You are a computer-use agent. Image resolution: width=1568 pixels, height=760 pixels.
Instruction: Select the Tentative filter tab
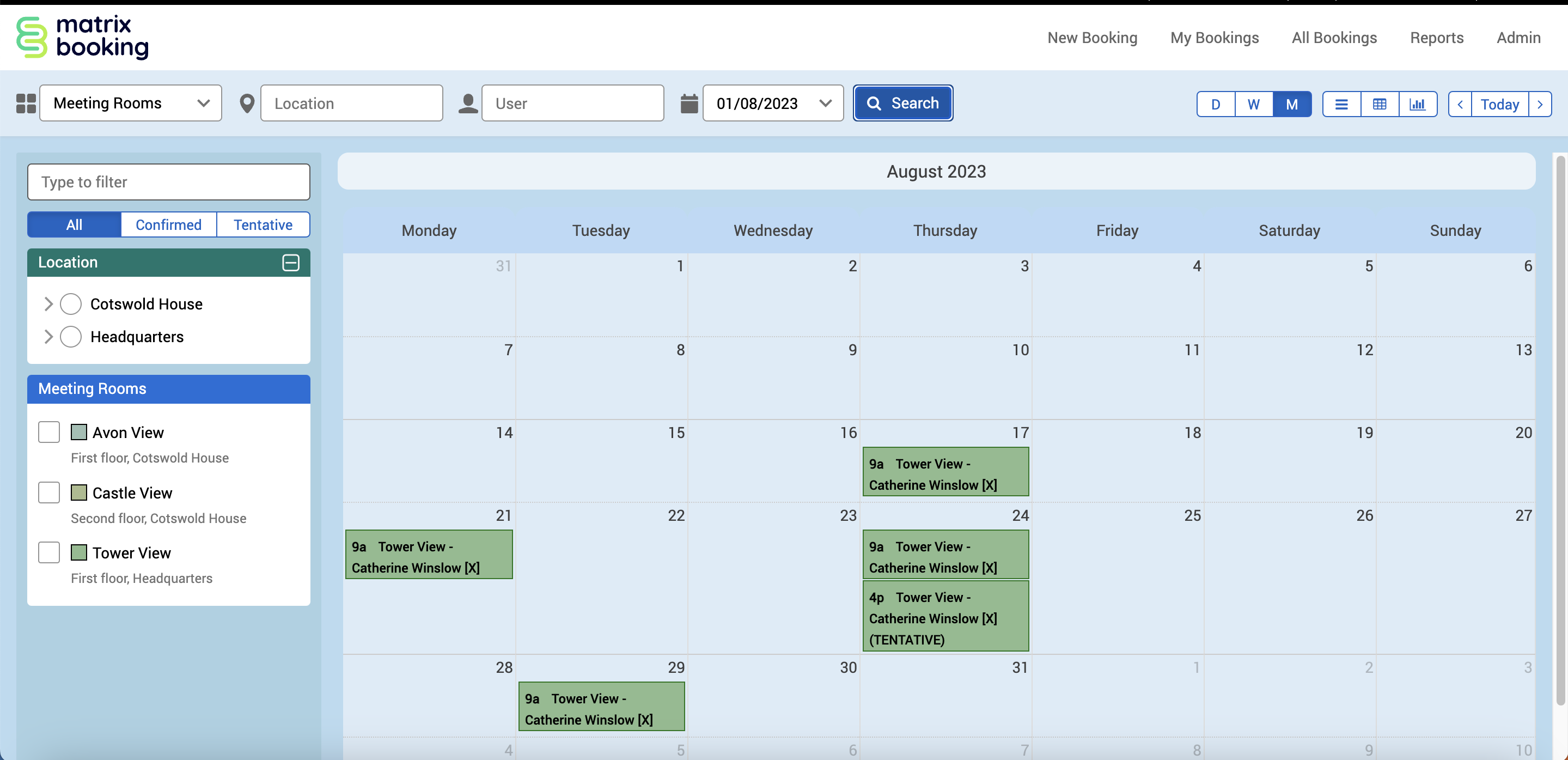pos(263,224)
